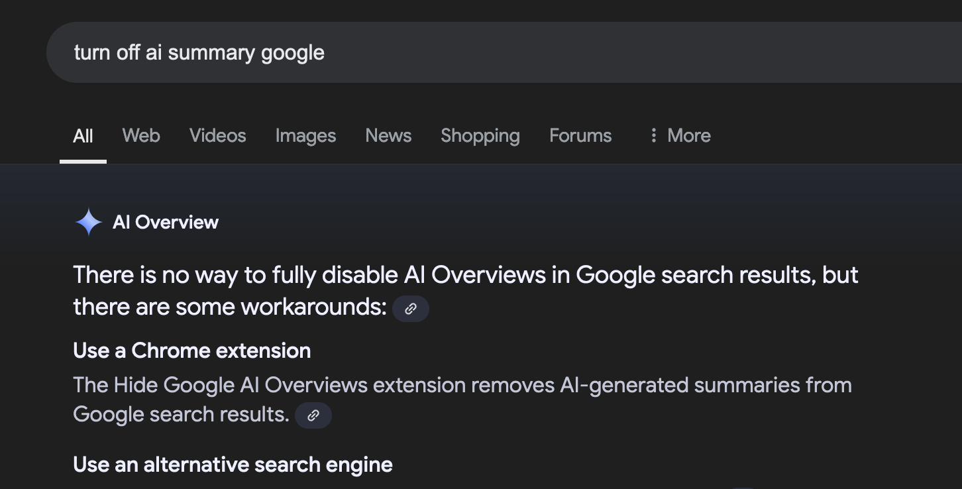962x489 pixels.
Task: Click the AI Overview sparkle icon
Action: (88, 223)
